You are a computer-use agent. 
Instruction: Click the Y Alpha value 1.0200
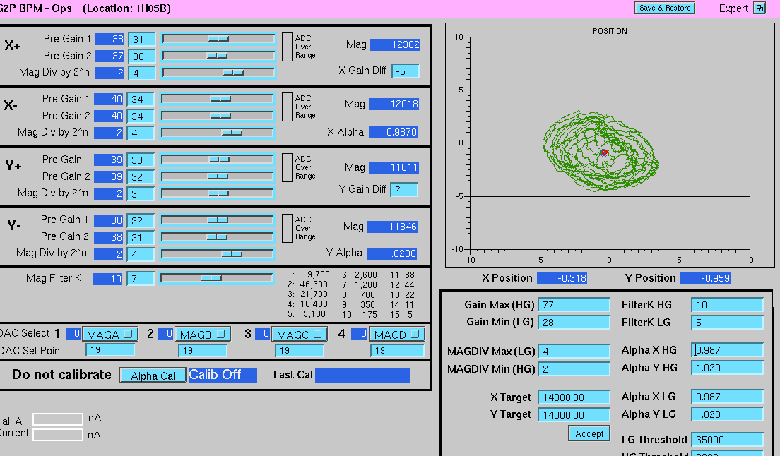click(x=392, y=253)
